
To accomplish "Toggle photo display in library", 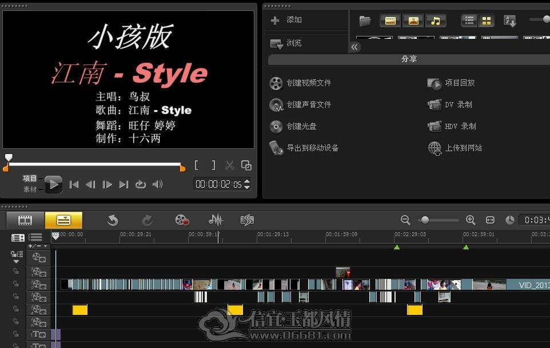I will pyautogui.click(x=413, y=21).
